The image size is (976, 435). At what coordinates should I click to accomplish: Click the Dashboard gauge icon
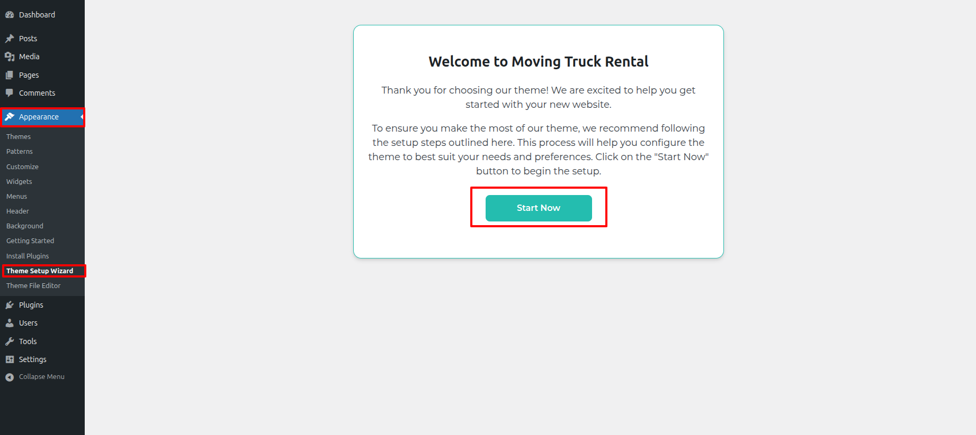(x=10, y=15)
